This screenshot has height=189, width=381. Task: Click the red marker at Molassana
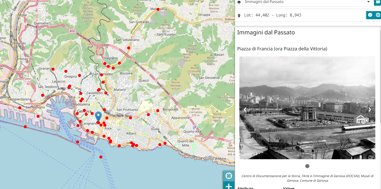(158, 9)
